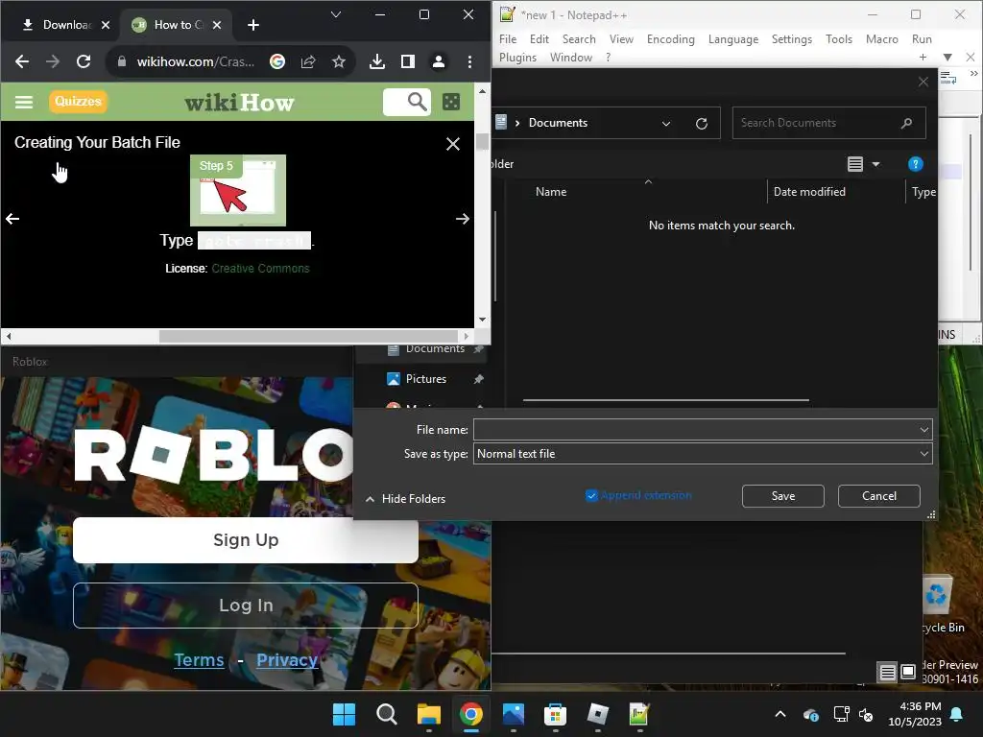Open Chrome downloads tray icon
The image size is (983, 737).
pyautogui.click(x=376, y=61)
